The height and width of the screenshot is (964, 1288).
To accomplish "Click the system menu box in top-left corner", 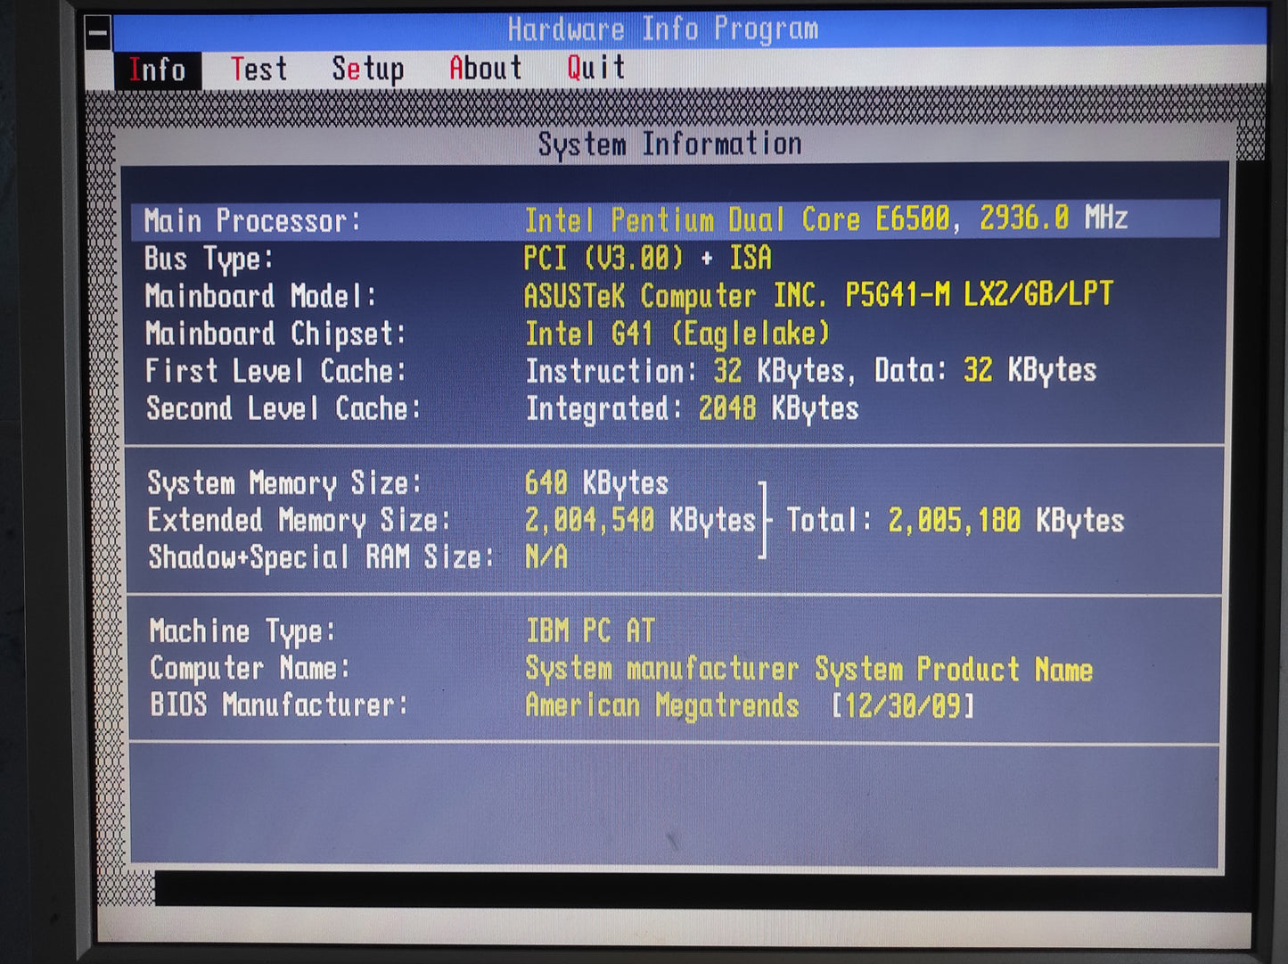I will [x=98, y=33].
